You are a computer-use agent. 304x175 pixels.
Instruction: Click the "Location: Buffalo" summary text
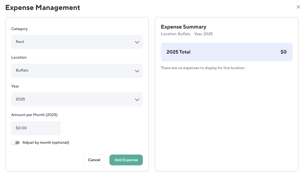point(175,34)
